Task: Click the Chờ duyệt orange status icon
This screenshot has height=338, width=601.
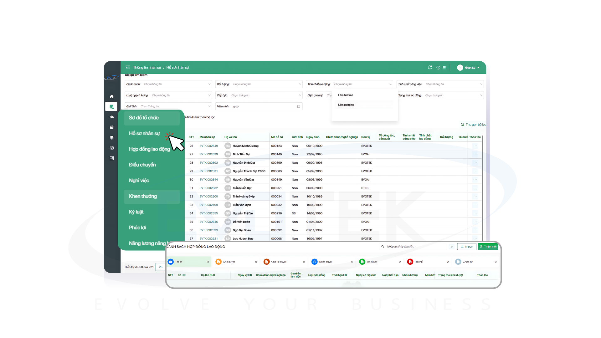Action: (x=218, y=262)
